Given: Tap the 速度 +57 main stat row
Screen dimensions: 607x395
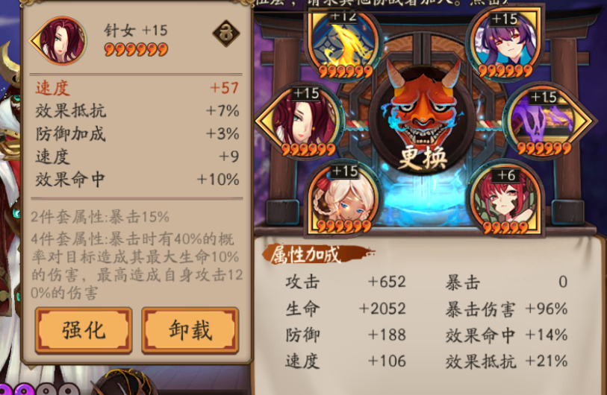Looking at the screenshot, I should pos(137,88).
